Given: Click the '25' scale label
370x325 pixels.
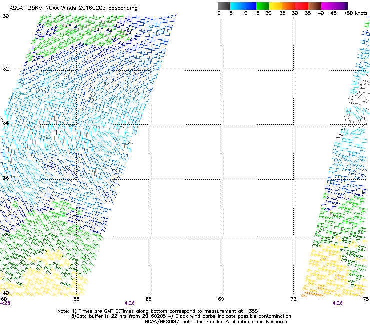Looking at the screenshot, I should coord(282,13).
